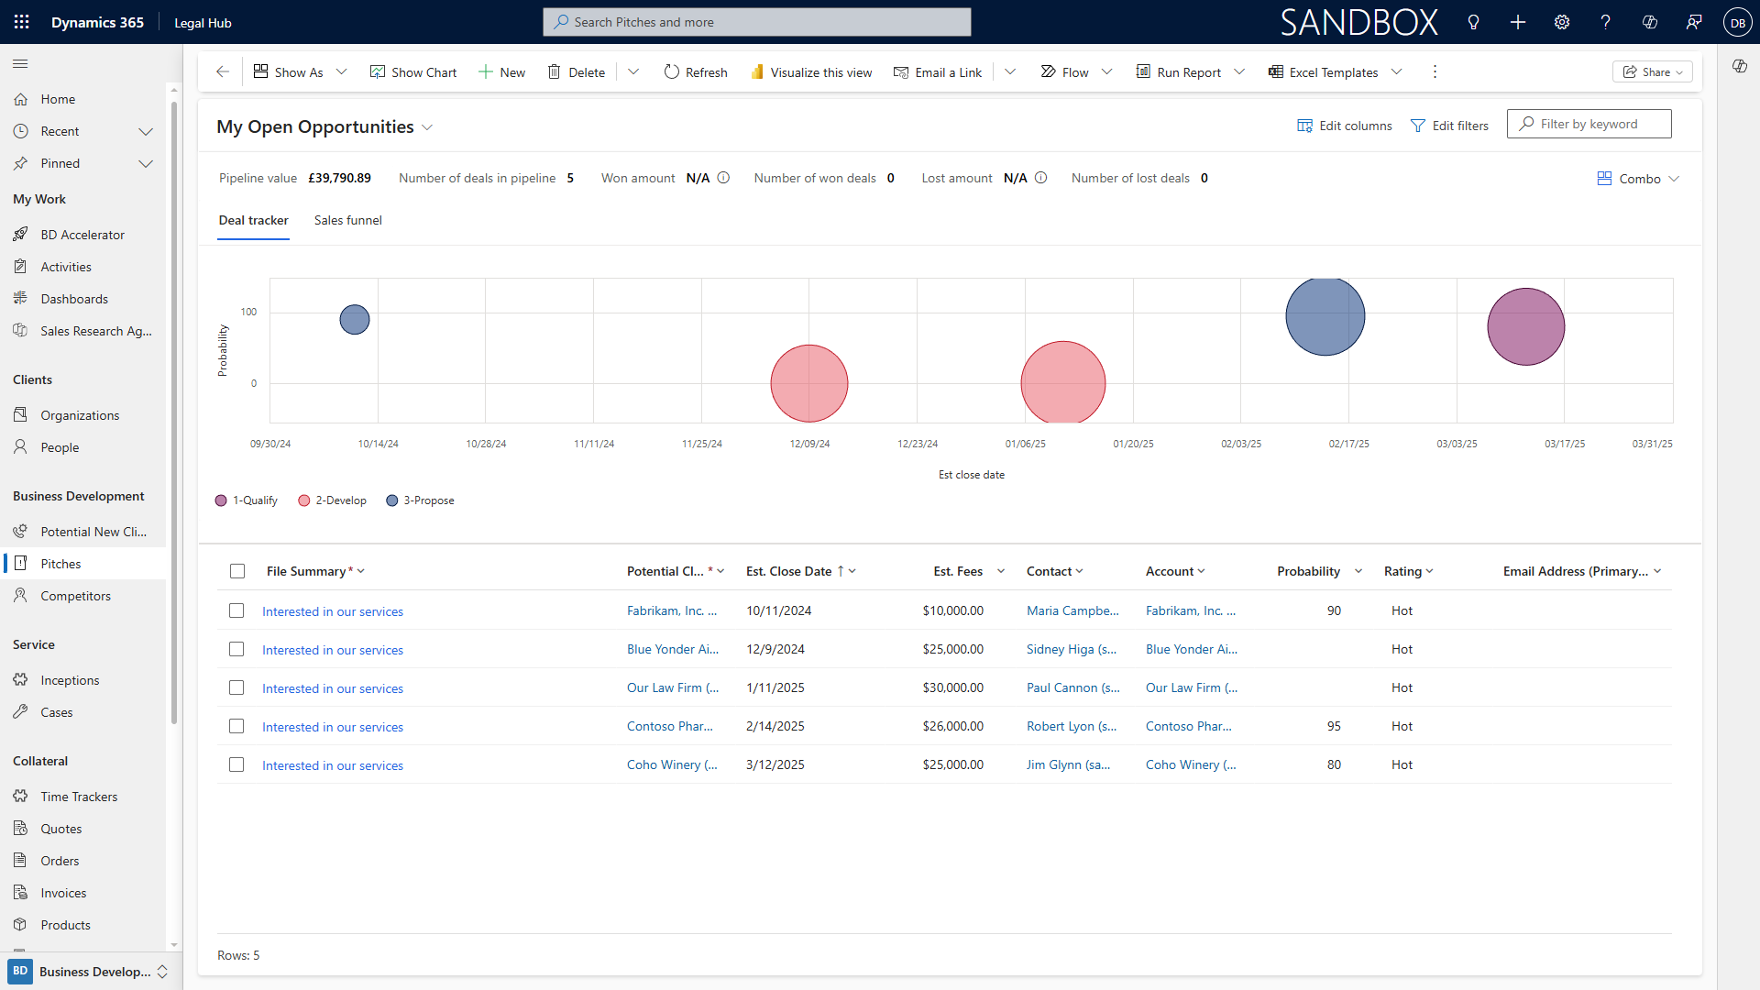Open the Dynamics 365 app launcher waffle
The width and height of the screenshot is (1760, 990).
pyautogui.click(x=22, y=22)
